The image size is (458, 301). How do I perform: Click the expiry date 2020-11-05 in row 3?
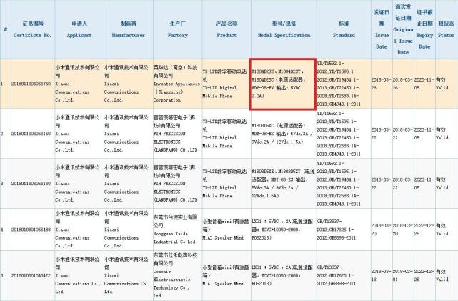click(424, 184)
